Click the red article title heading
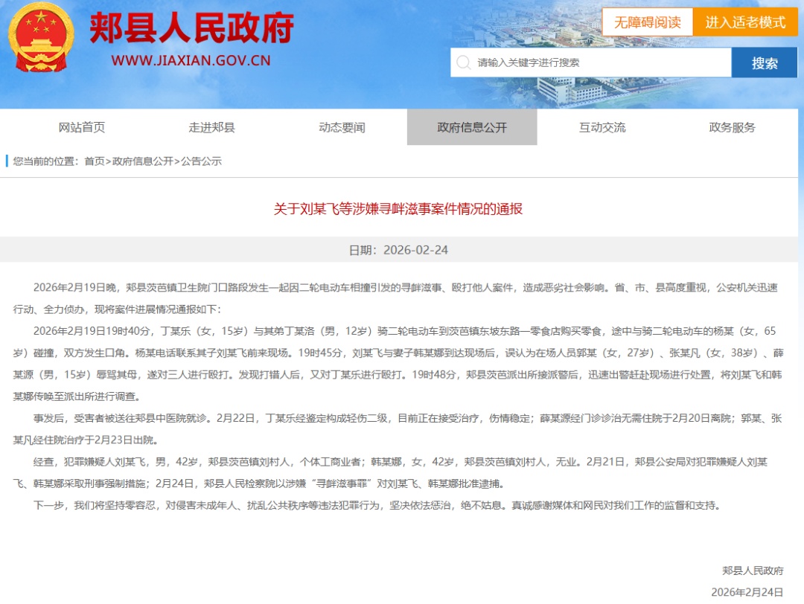Viewport: 804px width, 604px height. tap(398, 209)
